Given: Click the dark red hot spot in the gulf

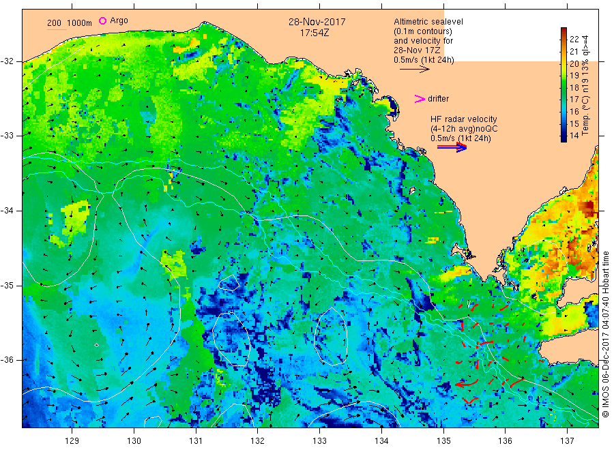Looking at the screenshot, I should pyautogui.click(x=589, y=207).
